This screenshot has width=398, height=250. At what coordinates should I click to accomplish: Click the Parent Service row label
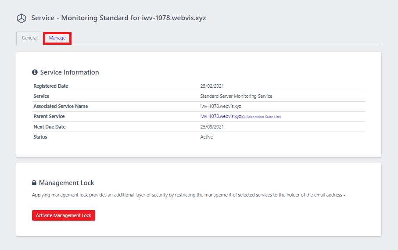49,117
